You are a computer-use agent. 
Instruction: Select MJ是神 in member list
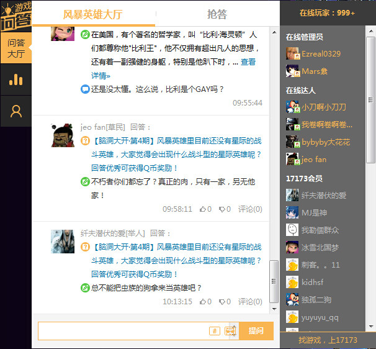pos(314,212)
